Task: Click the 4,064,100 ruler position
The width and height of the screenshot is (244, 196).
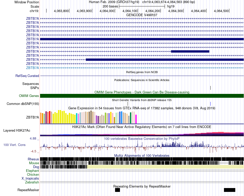Action: (130, 11)
